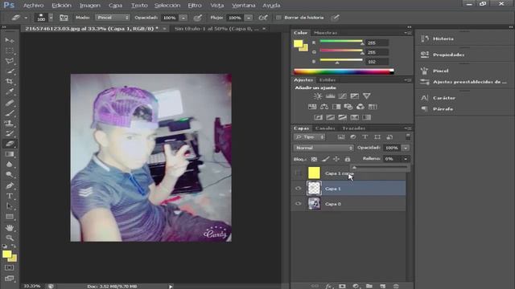Toggle lock image pixels brush icon
The image size is (515, 289).
[x=325, y=159]
